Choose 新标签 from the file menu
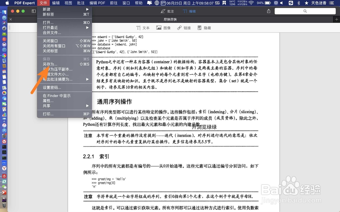Screen dimensions: 340x212 point(64,14)
